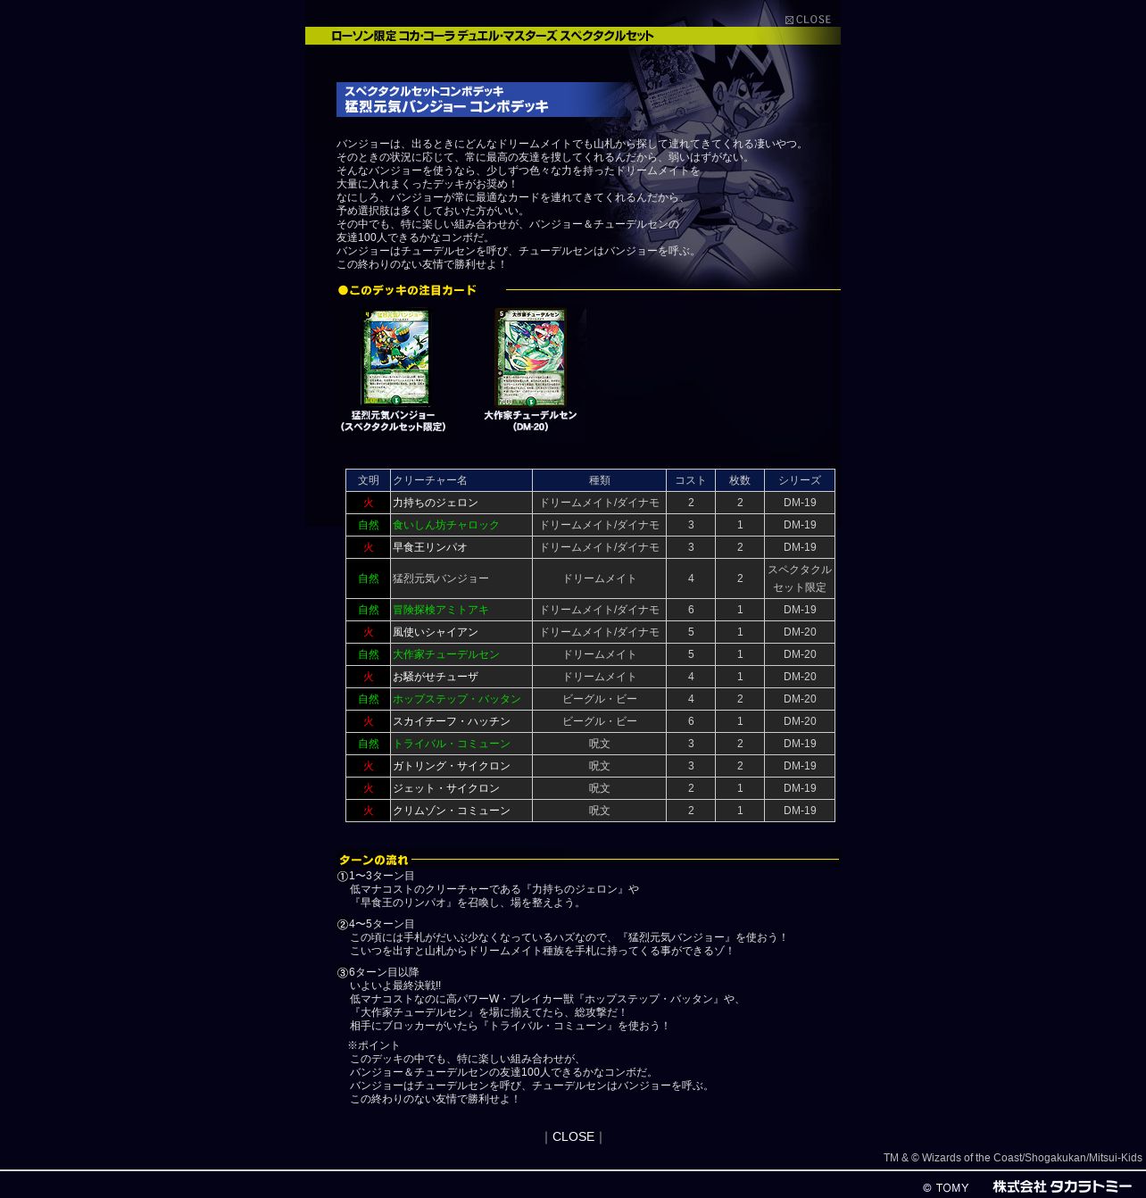Click 大作家チューデルセン (DM-20) caption

pos(530,421)
